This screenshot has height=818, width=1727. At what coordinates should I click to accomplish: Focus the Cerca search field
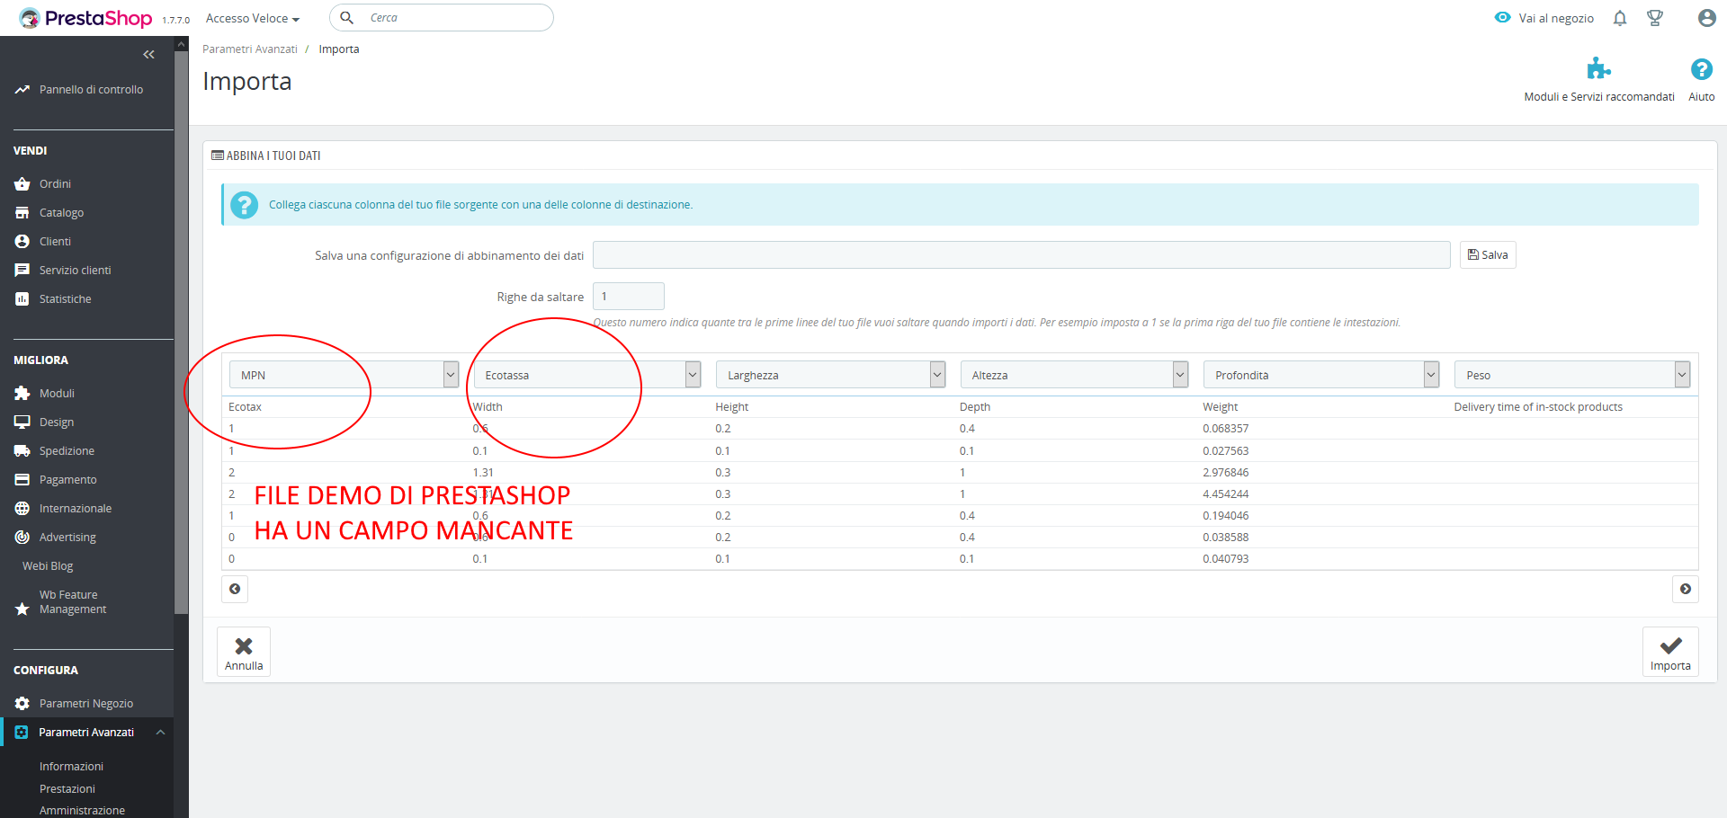pos(442,18)
